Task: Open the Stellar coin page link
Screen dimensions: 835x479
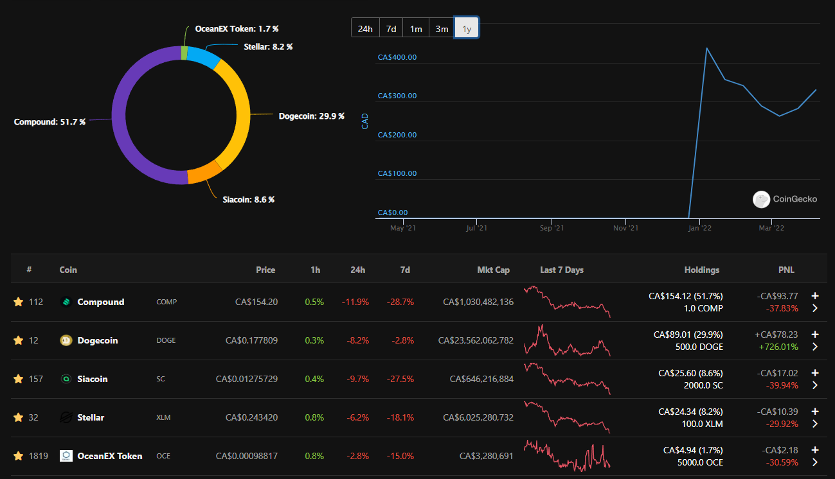Action: [x=91, y=417]
